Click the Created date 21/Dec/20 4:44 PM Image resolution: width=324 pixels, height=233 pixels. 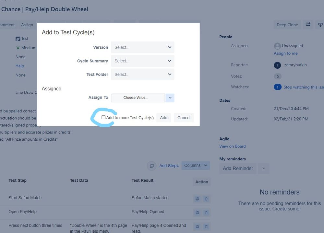coord(291,109)
